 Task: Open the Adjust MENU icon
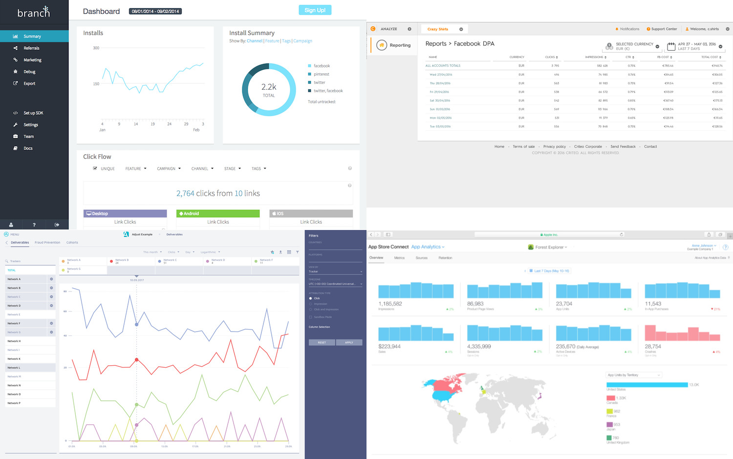pyautogui.click(x=6, y=234)
